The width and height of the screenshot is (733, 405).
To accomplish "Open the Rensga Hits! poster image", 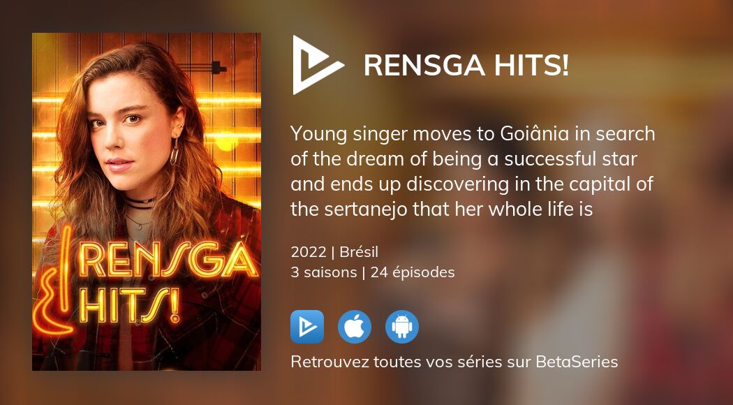I will point(147,202).
